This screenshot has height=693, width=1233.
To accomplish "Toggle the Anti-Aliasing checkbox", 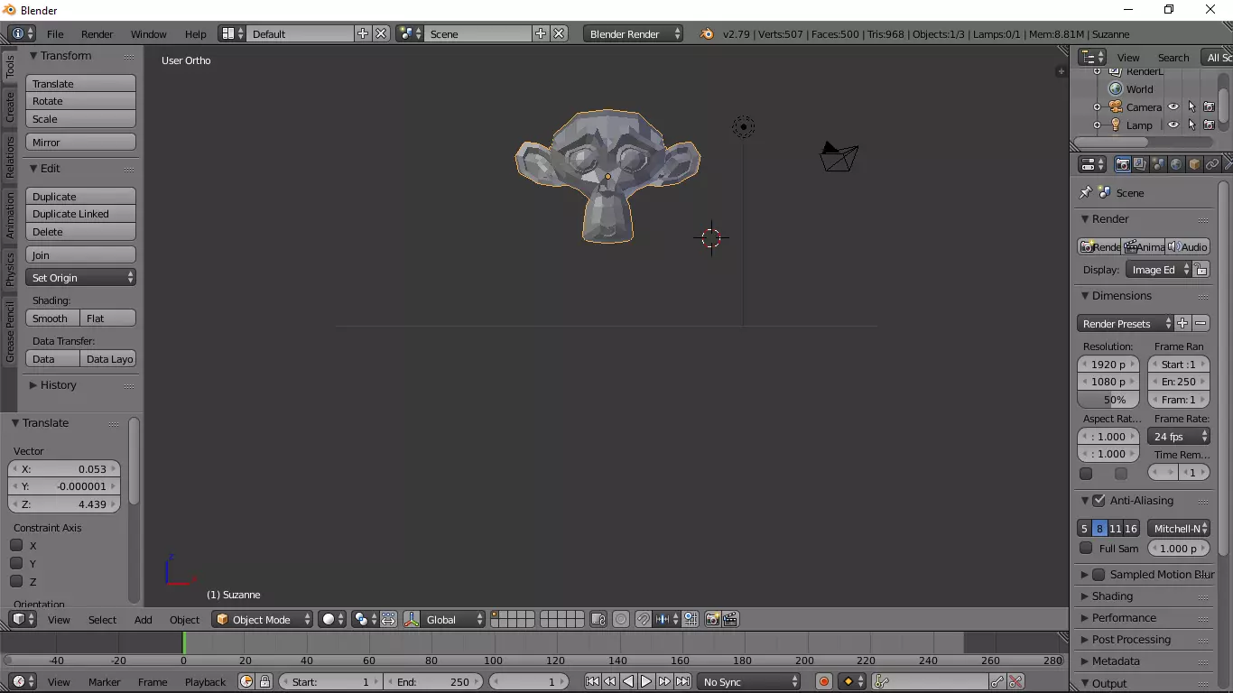I will pos(1099,500).
